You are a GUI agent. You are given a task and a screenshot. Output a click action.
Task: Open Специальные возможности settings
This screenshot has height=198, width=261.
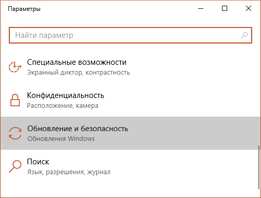[130, 67]
